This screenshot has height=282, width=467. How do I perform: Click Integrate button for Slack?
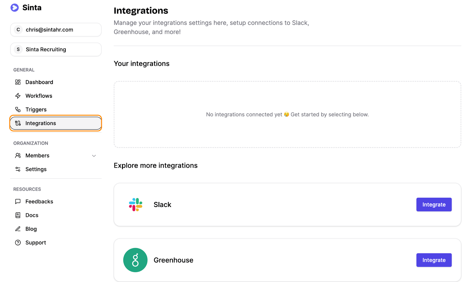tap(434, 205)
